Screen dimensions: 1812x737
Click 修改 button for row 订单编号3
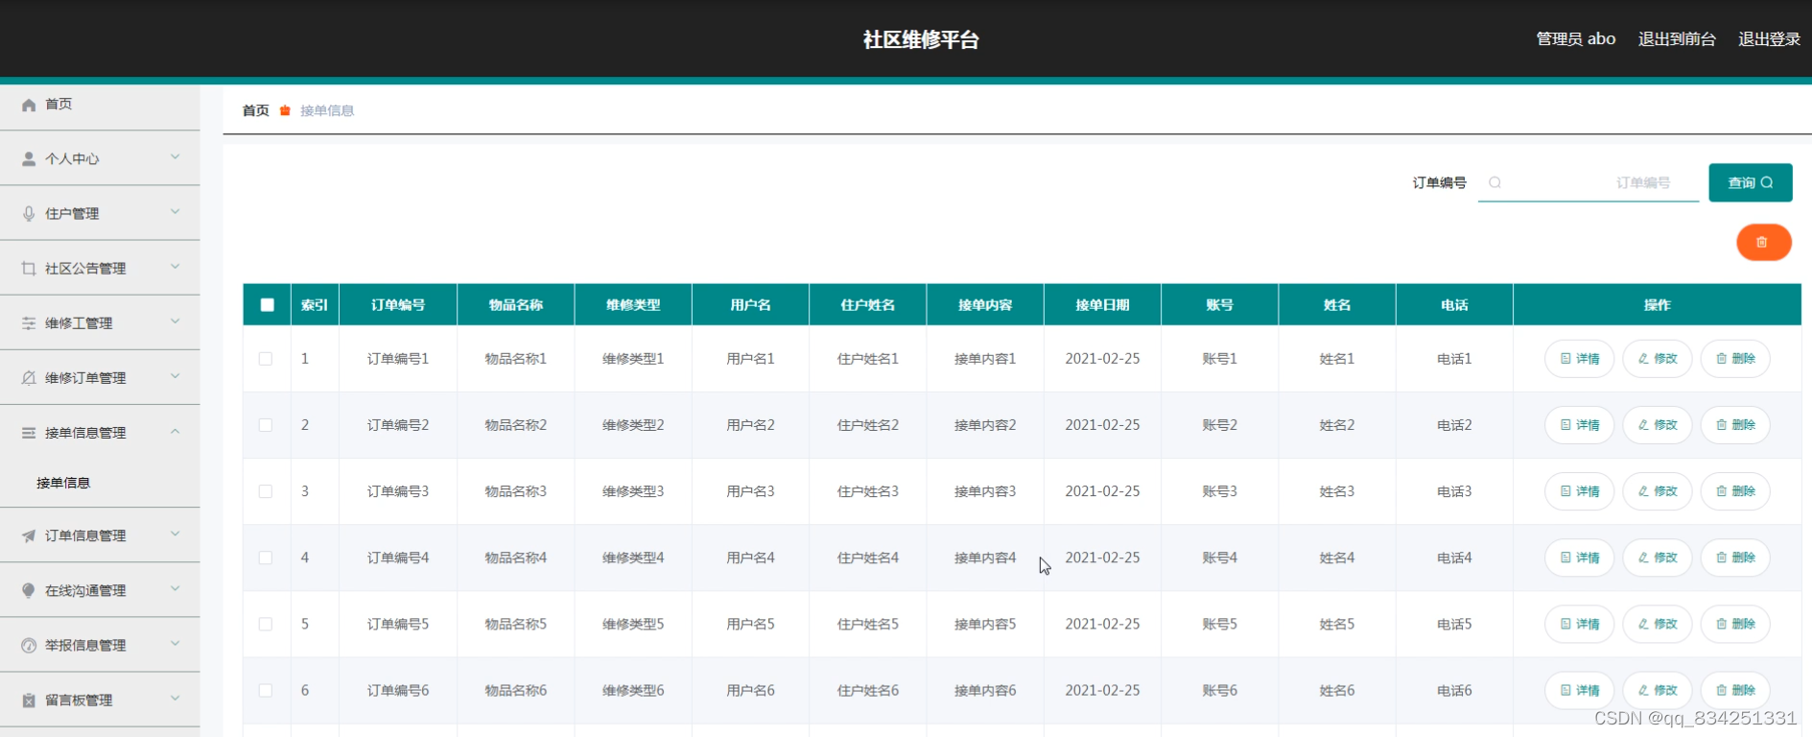(1657, 491)
